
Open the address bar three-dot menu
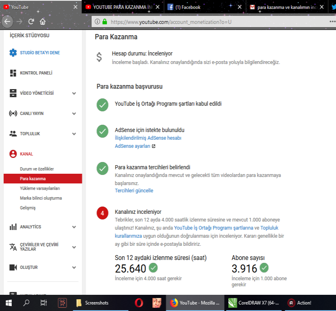click(x=333, y=21)
